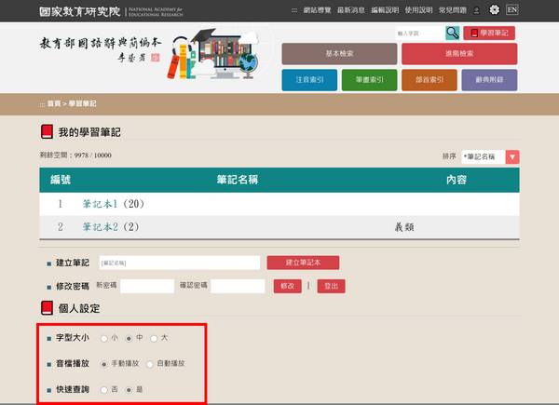The image size is (559, 405).
Task: Open the 部首索引 index
Action: pos(429,80)
